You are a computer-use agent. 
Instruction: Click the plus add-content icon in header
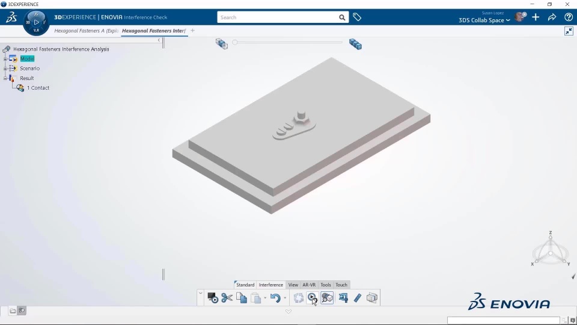pyautogui.click(x=536, y=17)
